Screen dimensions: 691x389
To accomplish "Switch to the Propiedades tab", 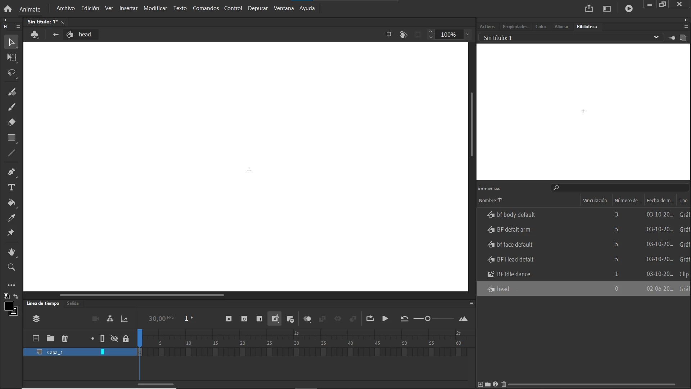I will pyautogui.click(x=515, y=27).
